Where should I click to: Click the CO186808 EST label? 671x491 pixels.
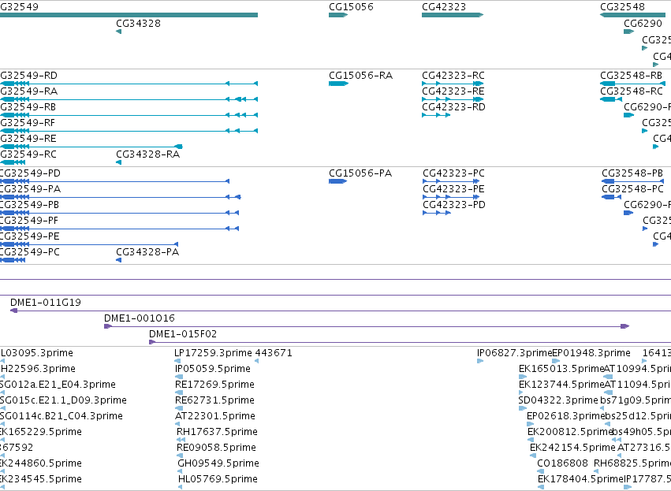[563, 463]
